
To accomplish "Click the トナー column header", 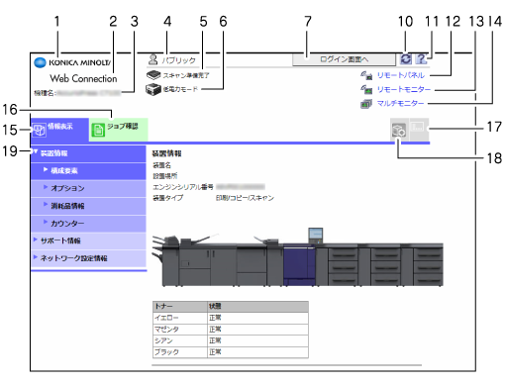I will (x=180, y=307).
